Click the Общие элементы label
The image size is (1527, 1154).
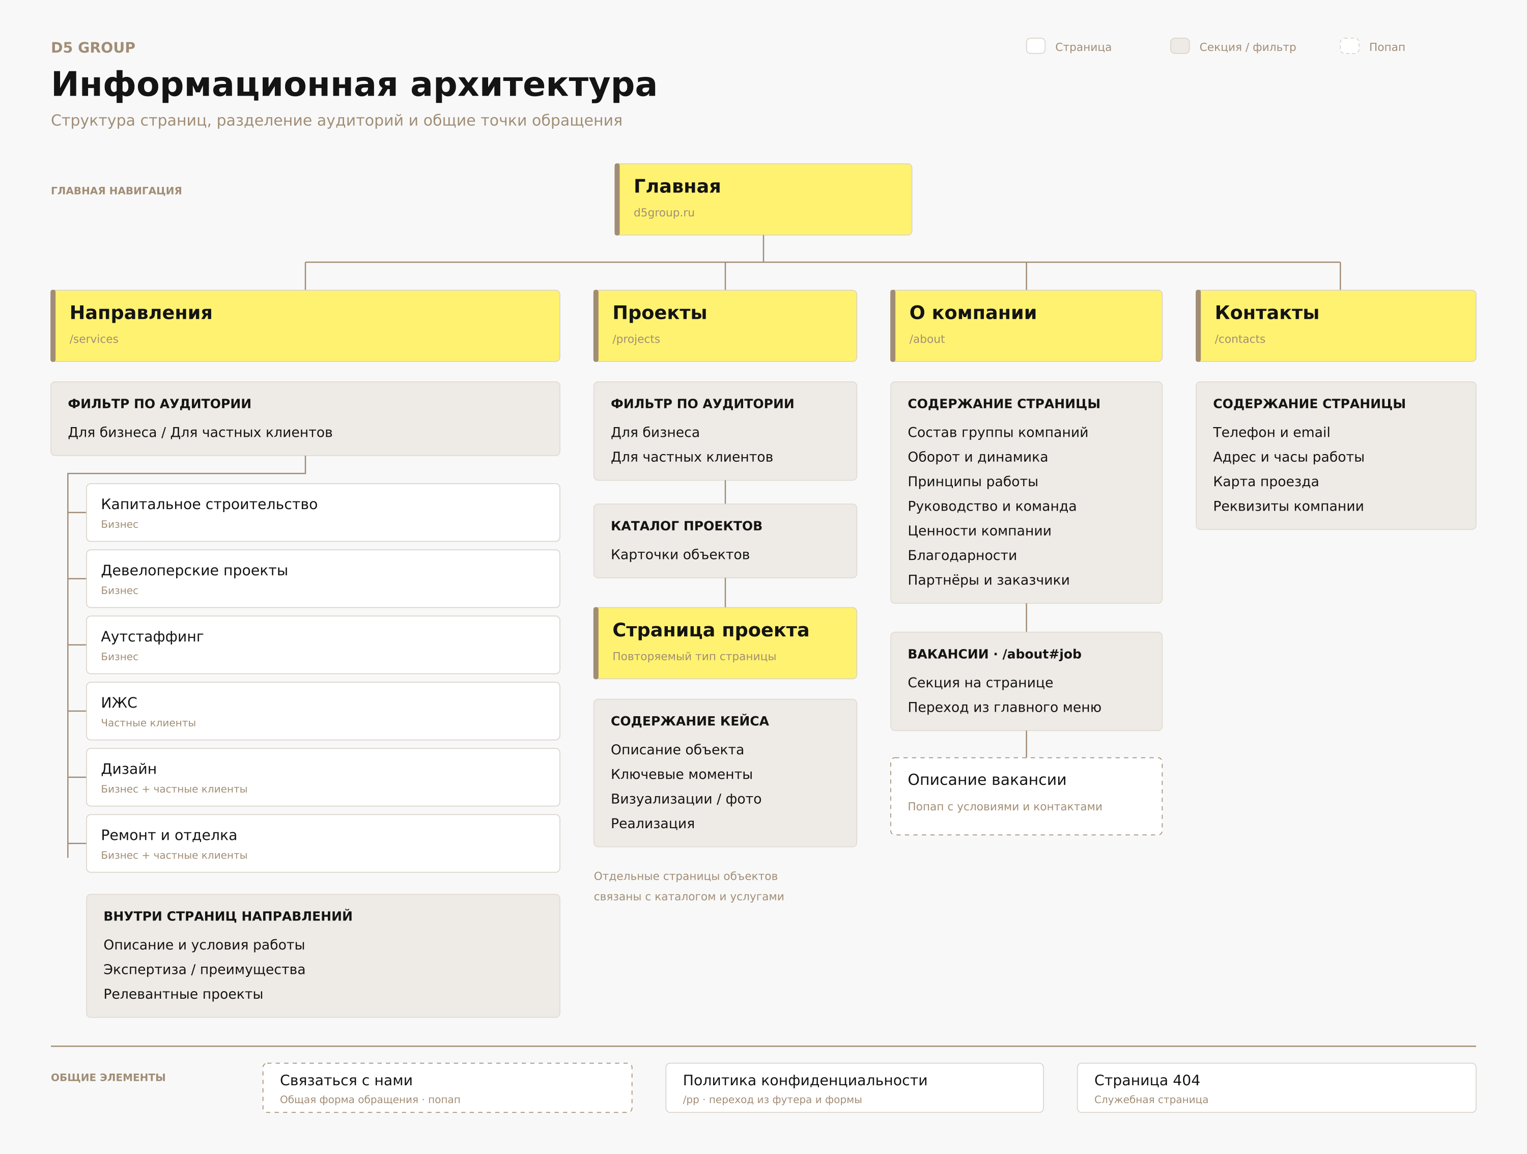(108, 1077)
